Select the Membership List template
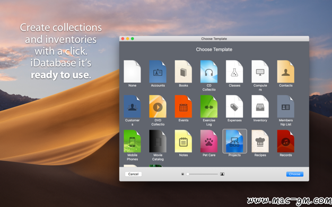This screenshot has height=207, width=332. pos(286,106)
